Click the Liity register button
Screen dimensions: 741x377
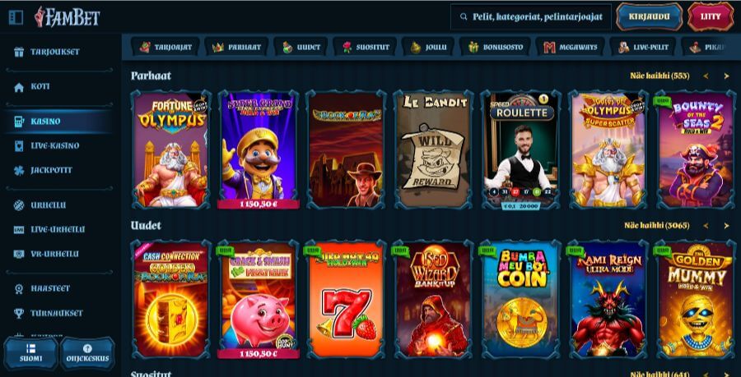pyautogui.click(x=711, y=16)
